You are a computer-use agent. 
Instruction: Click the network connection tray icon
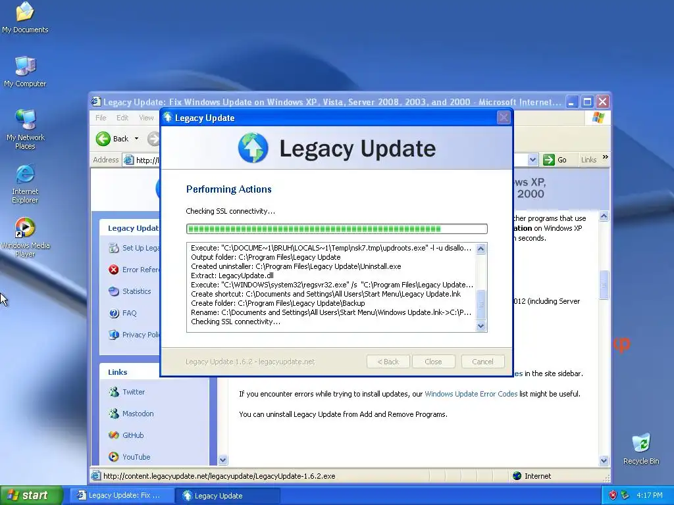625,495
